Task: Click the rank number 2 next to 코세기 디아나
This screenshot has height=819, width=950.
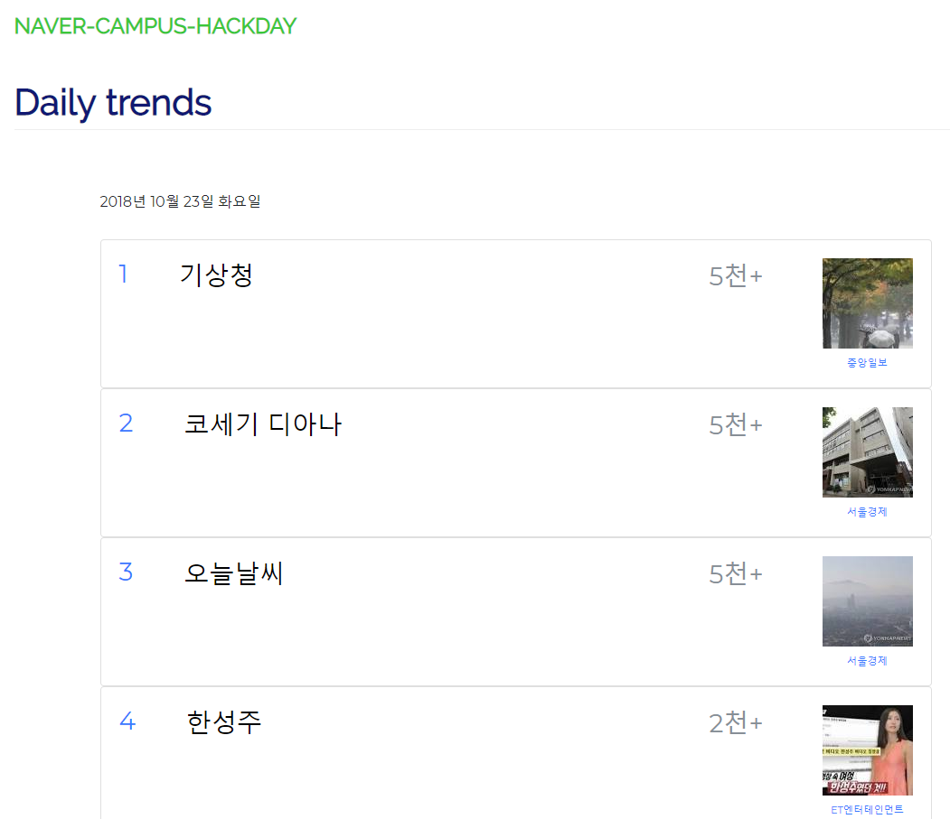Action: click(x=126, y=422)
